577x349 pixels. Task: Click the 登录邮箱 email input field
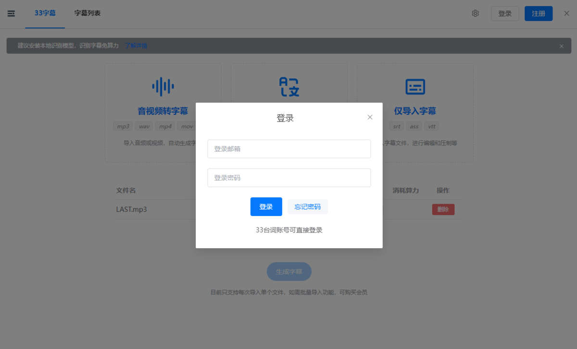click(289, 149)
